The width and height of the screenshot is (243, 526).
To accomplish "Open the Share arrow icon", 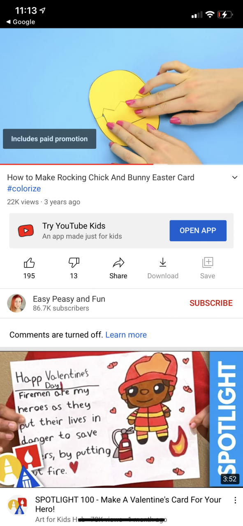I will click(118, 262).
